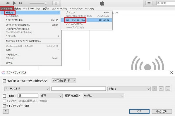Adjust the volume slider knob
Viewport: 175px width, 116px height.
pyautogui.click(x=45, y=3)
